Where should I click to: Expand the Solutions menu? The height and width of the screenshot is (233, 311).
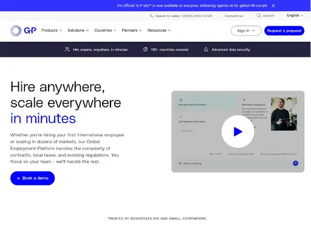[78, 30]
